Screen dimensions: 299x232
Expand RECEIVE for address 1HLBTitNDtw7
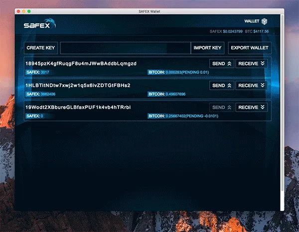click(x=251, y=85)
